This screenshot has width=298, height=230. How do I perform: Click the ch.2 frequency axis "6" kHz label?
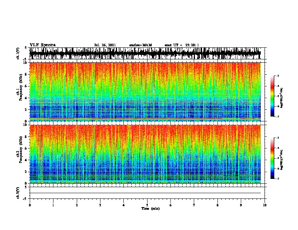click(x=26, y=148)
